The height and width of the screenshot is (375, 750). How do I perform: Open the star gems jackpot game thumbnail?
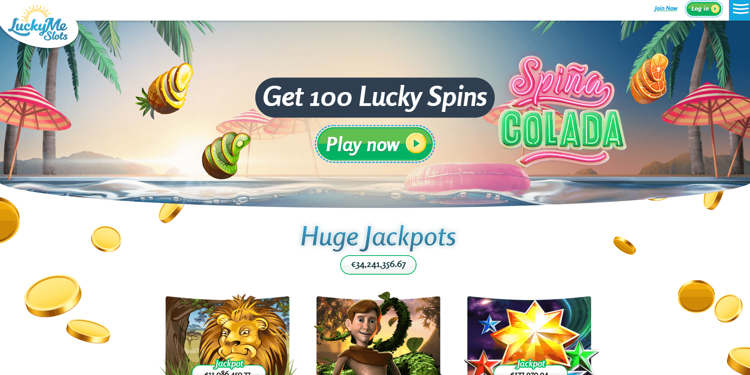530,336
